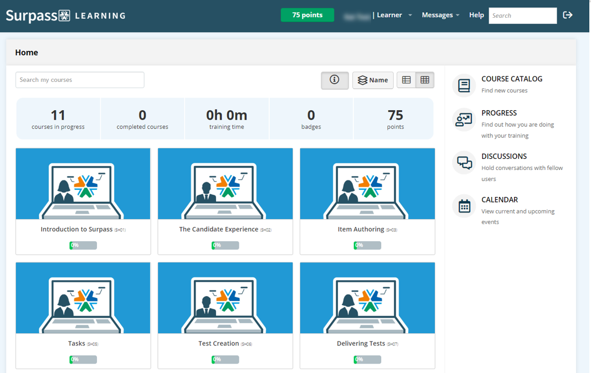Viewport: 591px width, 373px height.
Task: Click the Surpass Learning logo
Action: 65,15
